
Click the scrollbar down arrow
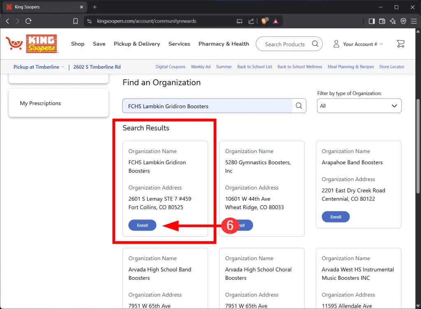tap(418, 306)
